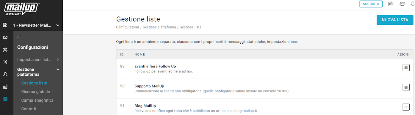The width and height of the screenshot is (415, 115).
Task: Open actions menu for Eventi e fiere Follow Up
Action: pos(406,68)
